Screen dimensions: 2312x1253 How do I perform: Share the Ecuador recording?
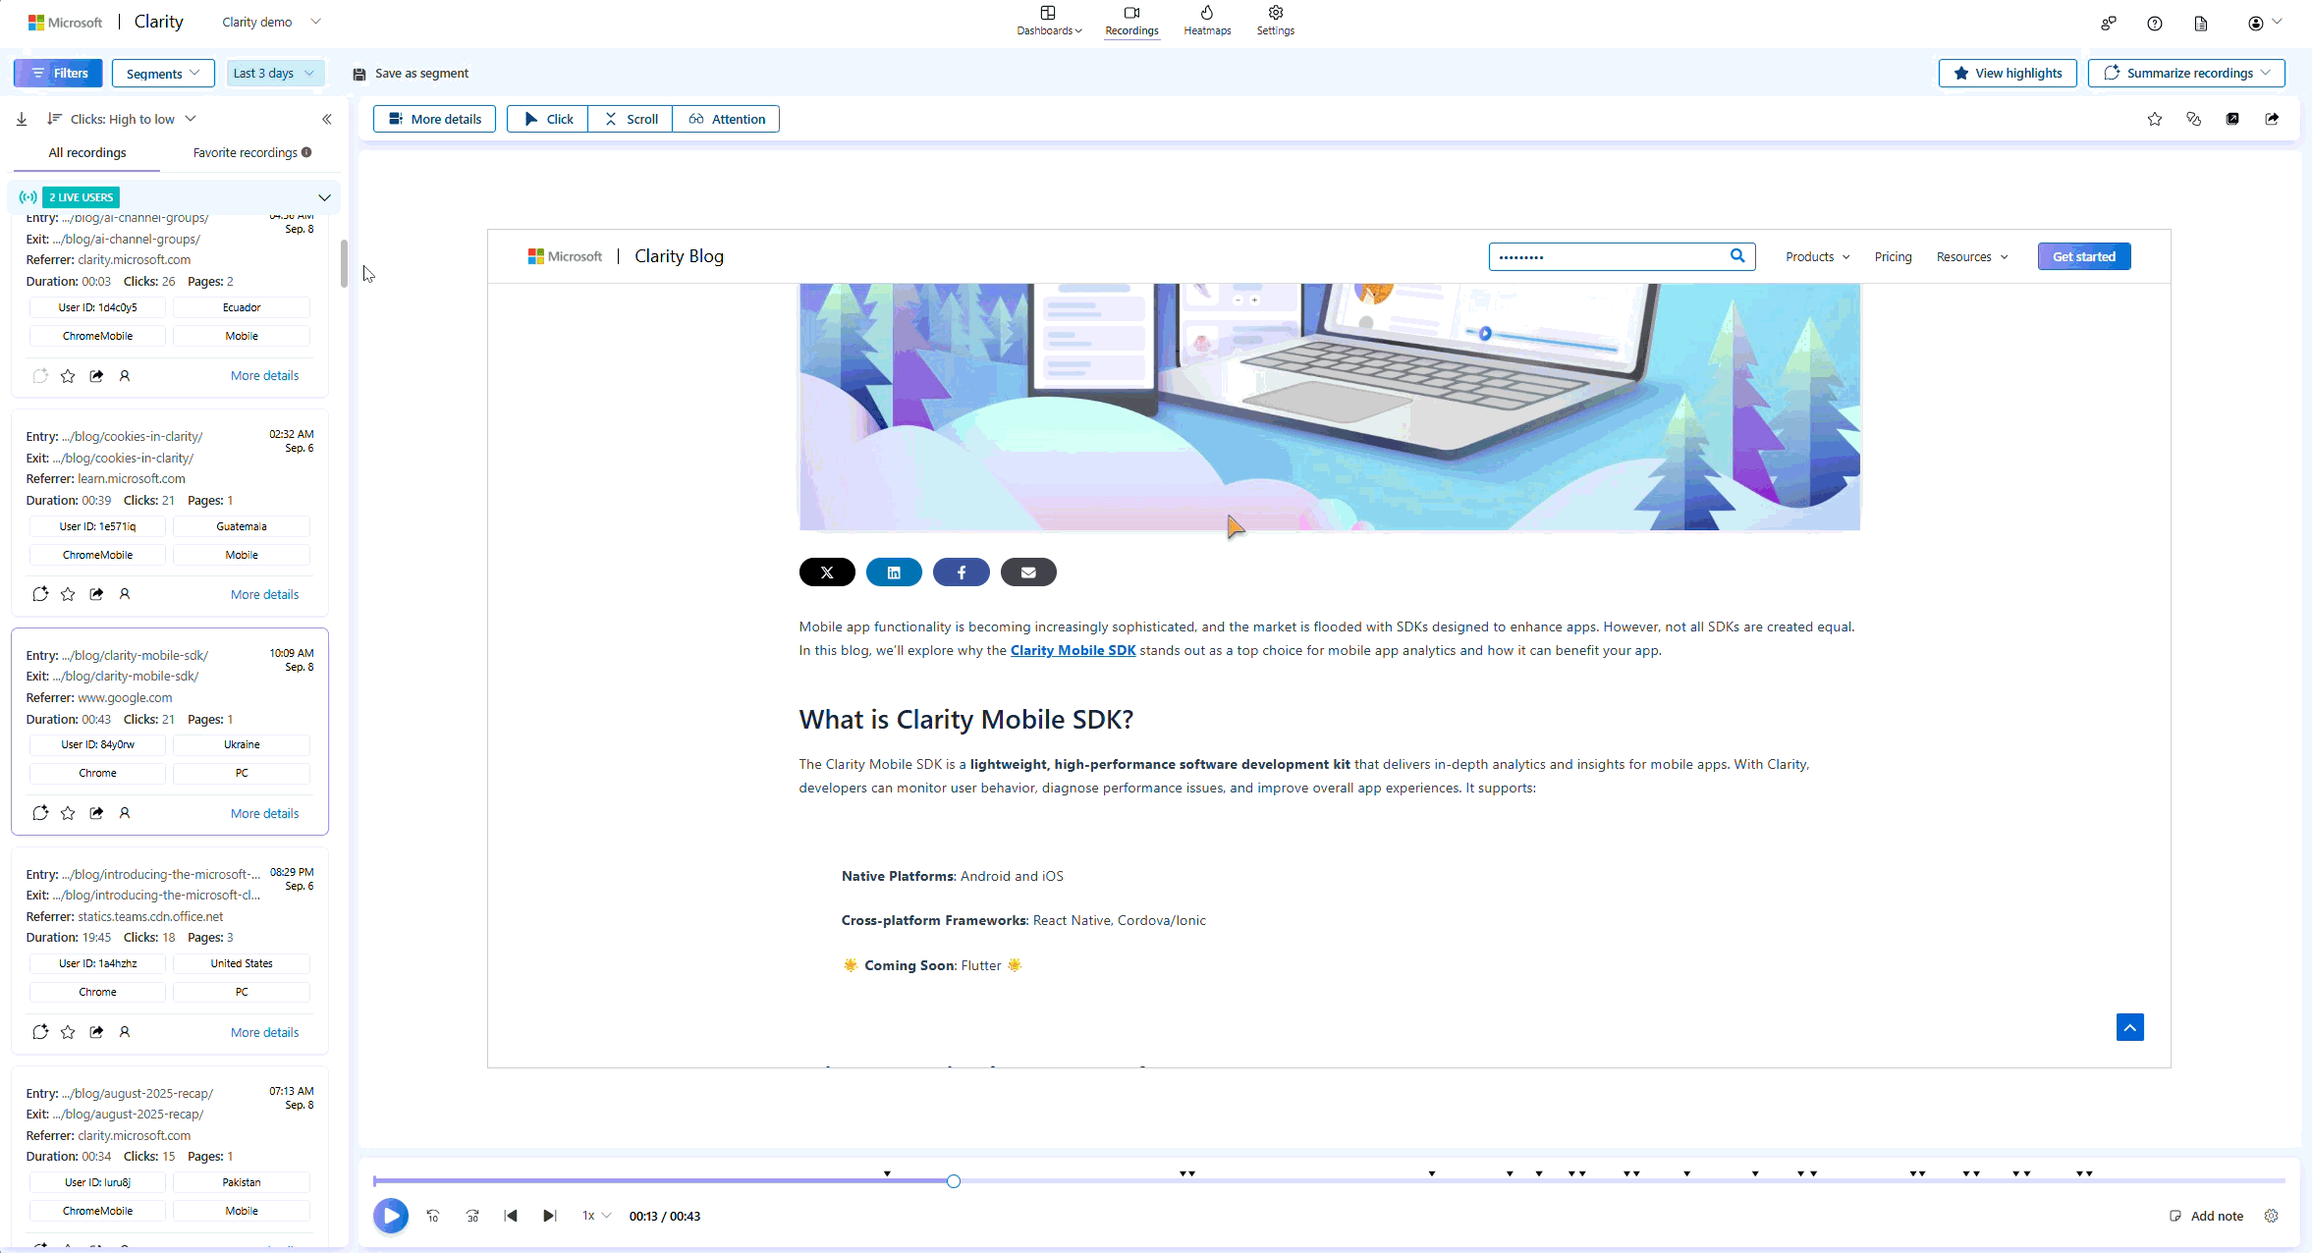coord(96,375)
